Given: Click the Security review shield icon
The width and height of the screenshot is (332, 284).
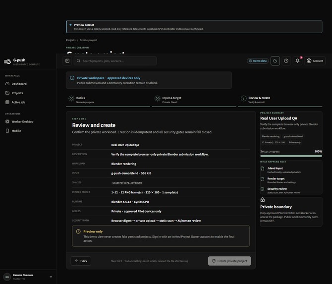Looking at the screenshot, I should click(x=262, y=189).
